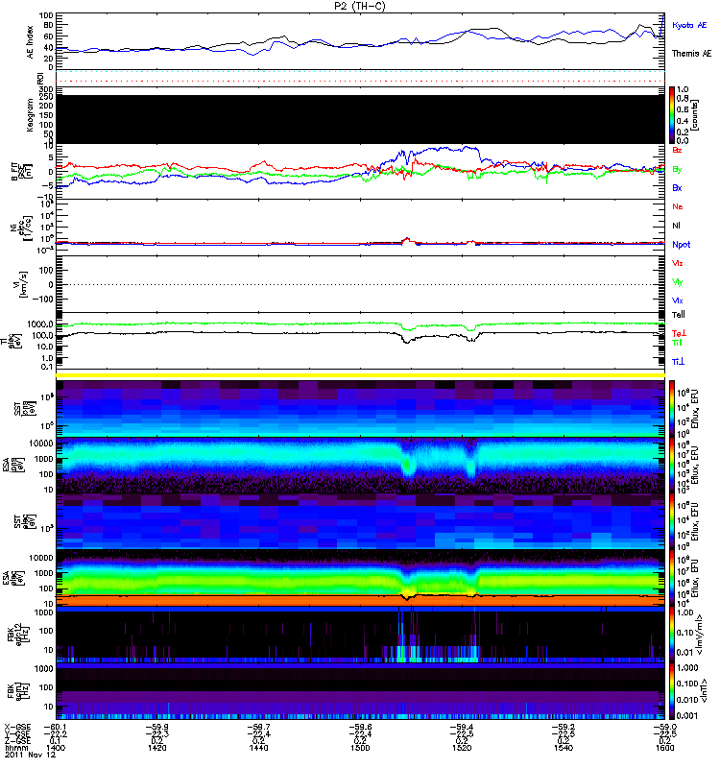
Task: Click the date label 2011 Nov 12
Action: click(x=31, y=755)
